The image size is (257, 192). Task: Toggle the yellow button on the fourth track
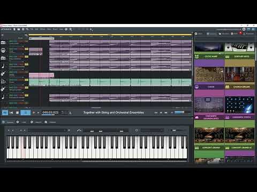click(26, 65)
